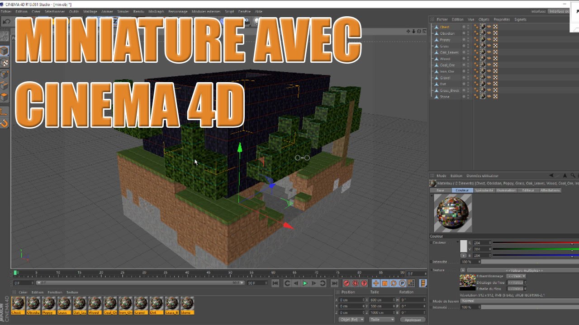Image resolution: width=579 pixels, height=325 pixels.
Task: Open the Objet (Rel) coordinate dropdown
Action: click(x=351, y=320)
